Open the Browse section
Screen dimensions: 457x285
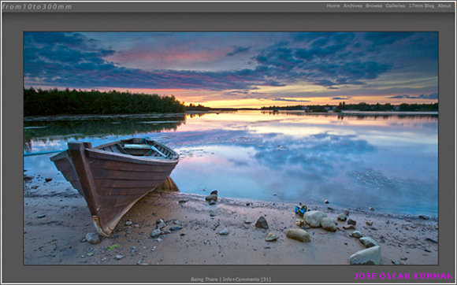(x=374, y=6)
